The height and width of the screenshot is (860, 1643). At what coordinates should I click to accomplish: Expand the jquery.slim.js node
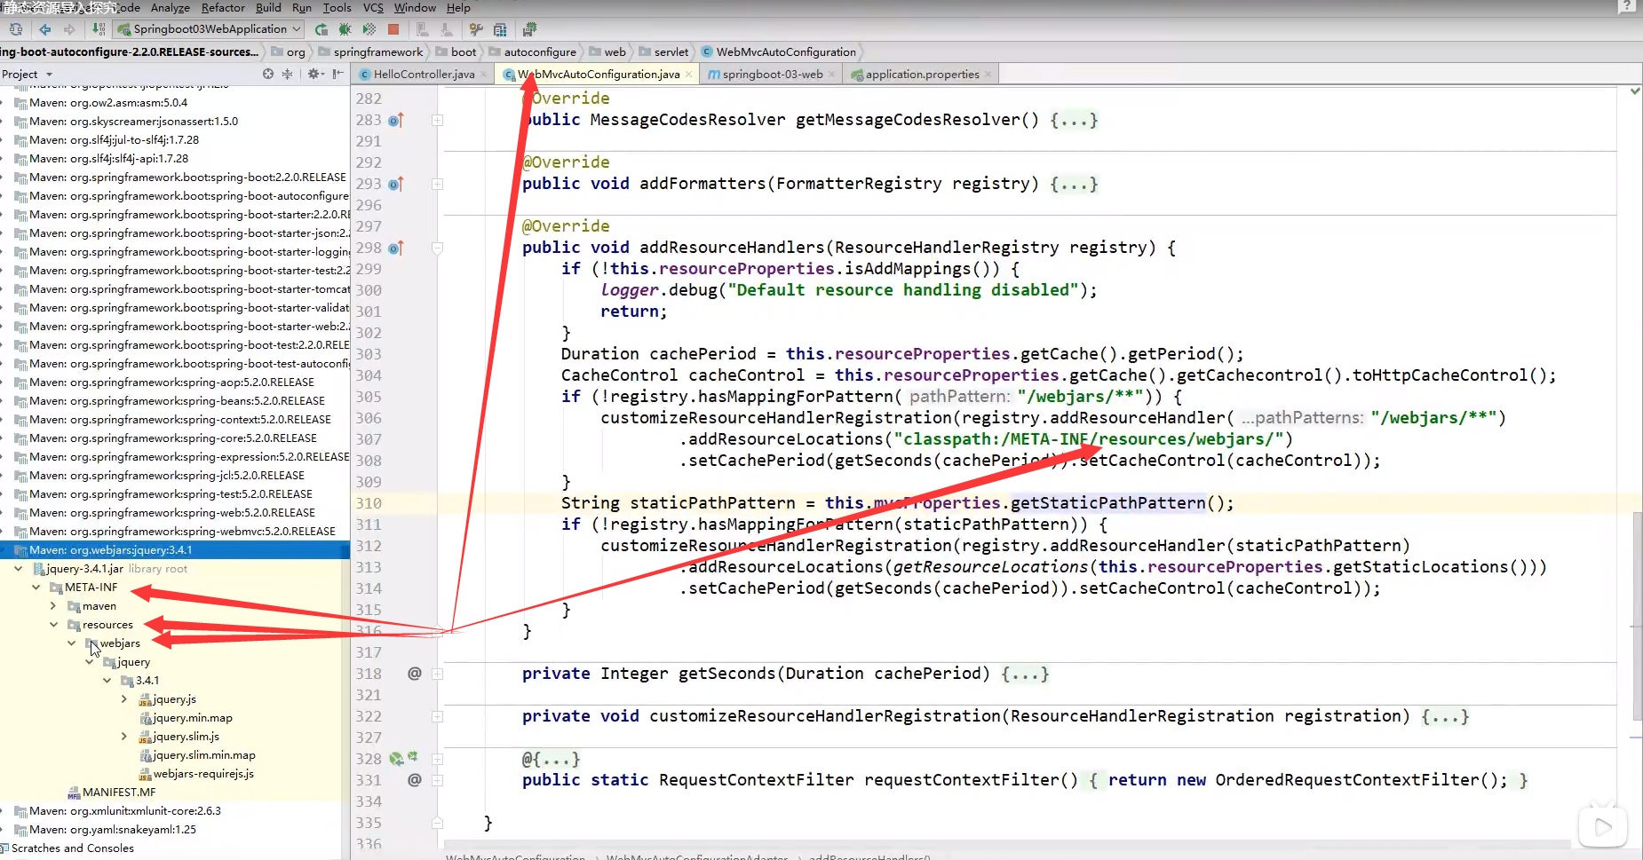coord(124,737)
